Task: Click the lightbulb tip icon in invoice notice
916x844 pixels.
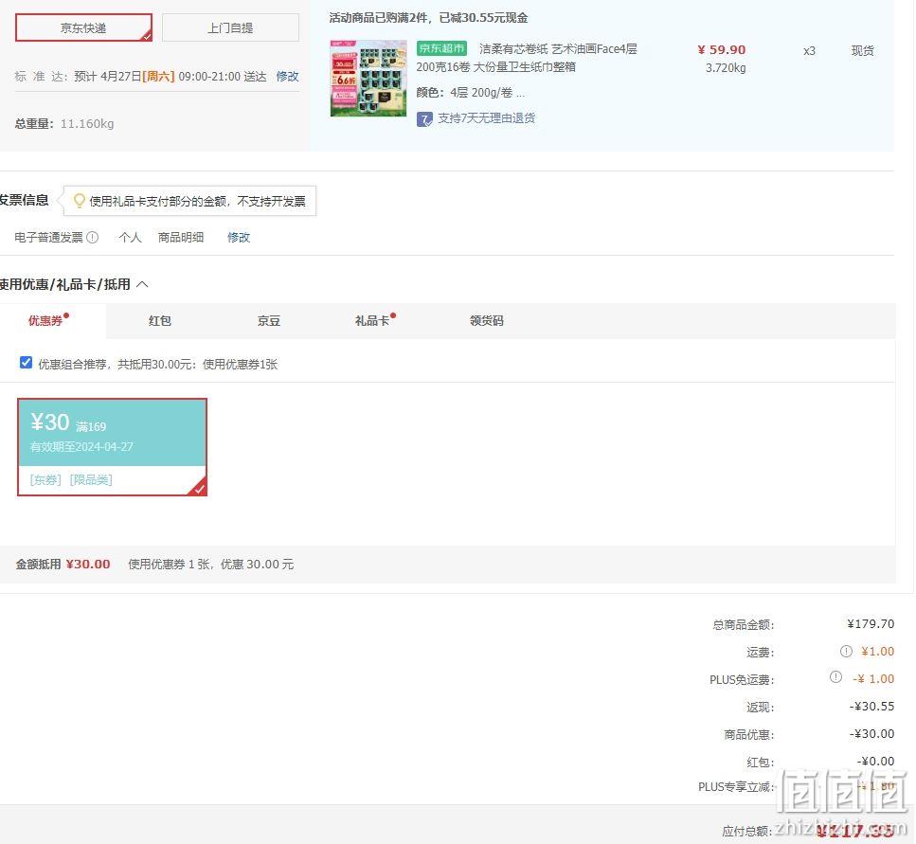Action: (79, 201)
